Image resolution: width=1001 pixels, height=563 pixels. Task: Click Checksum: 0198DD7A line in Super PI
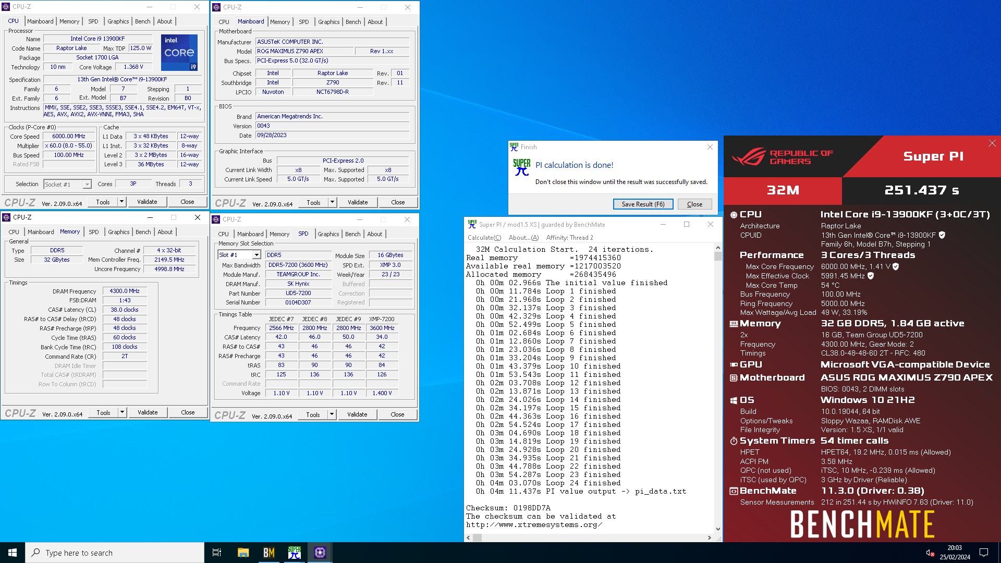[x=508, y=508]
